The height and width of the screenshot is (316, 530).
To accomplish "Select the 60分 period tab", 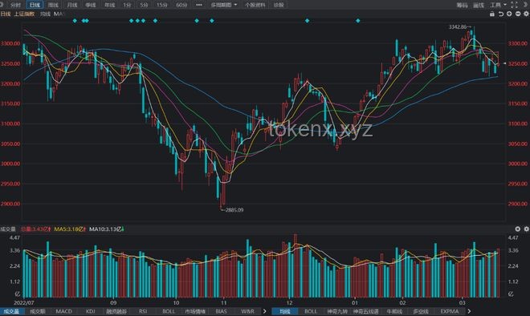I will 181,5.
